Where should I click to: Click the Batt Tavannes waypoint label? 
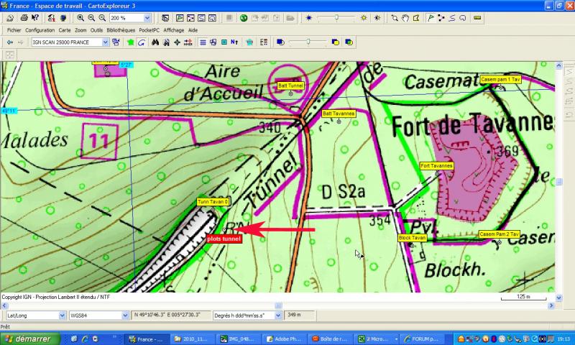click(x=339, y=114)
